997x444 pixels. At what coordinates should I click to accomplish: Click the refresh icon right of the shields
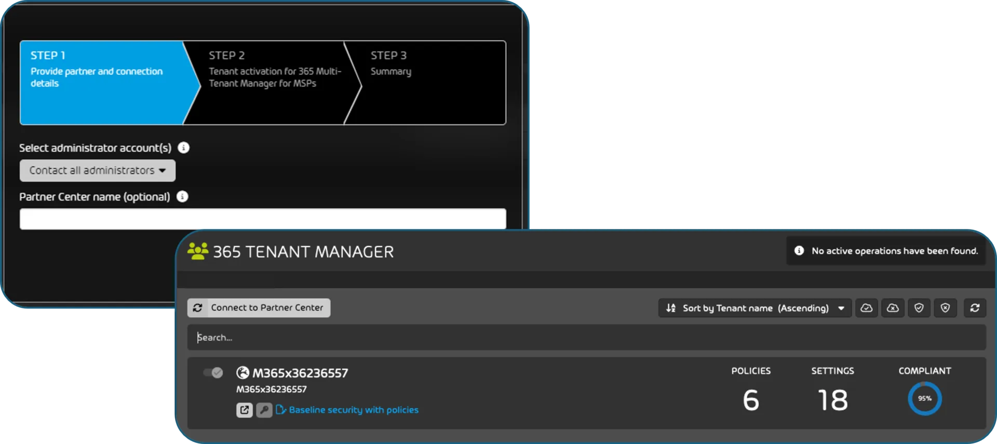click(975, 308)
